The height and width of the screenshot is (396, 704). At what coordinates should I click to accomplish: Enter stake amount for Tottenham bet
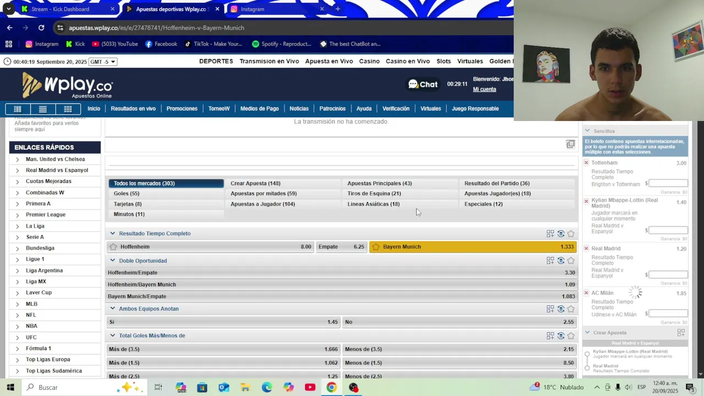668,183
